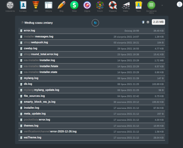Click the refresh logs circular button
183x148 pixels.
[x=95, y=23]
